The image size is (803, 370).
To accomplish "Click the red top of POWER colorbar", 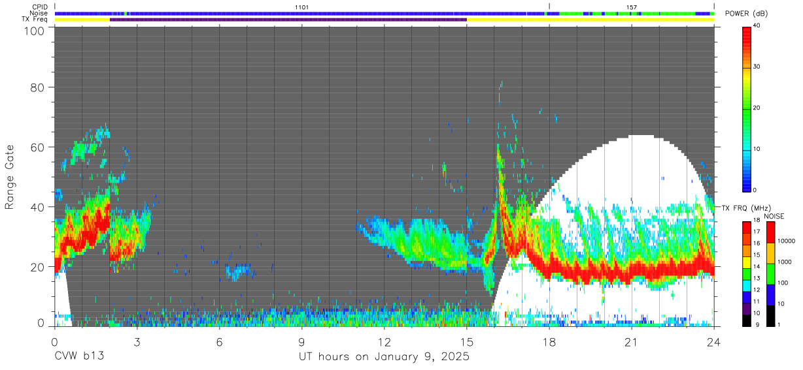I will click(747, 33).
